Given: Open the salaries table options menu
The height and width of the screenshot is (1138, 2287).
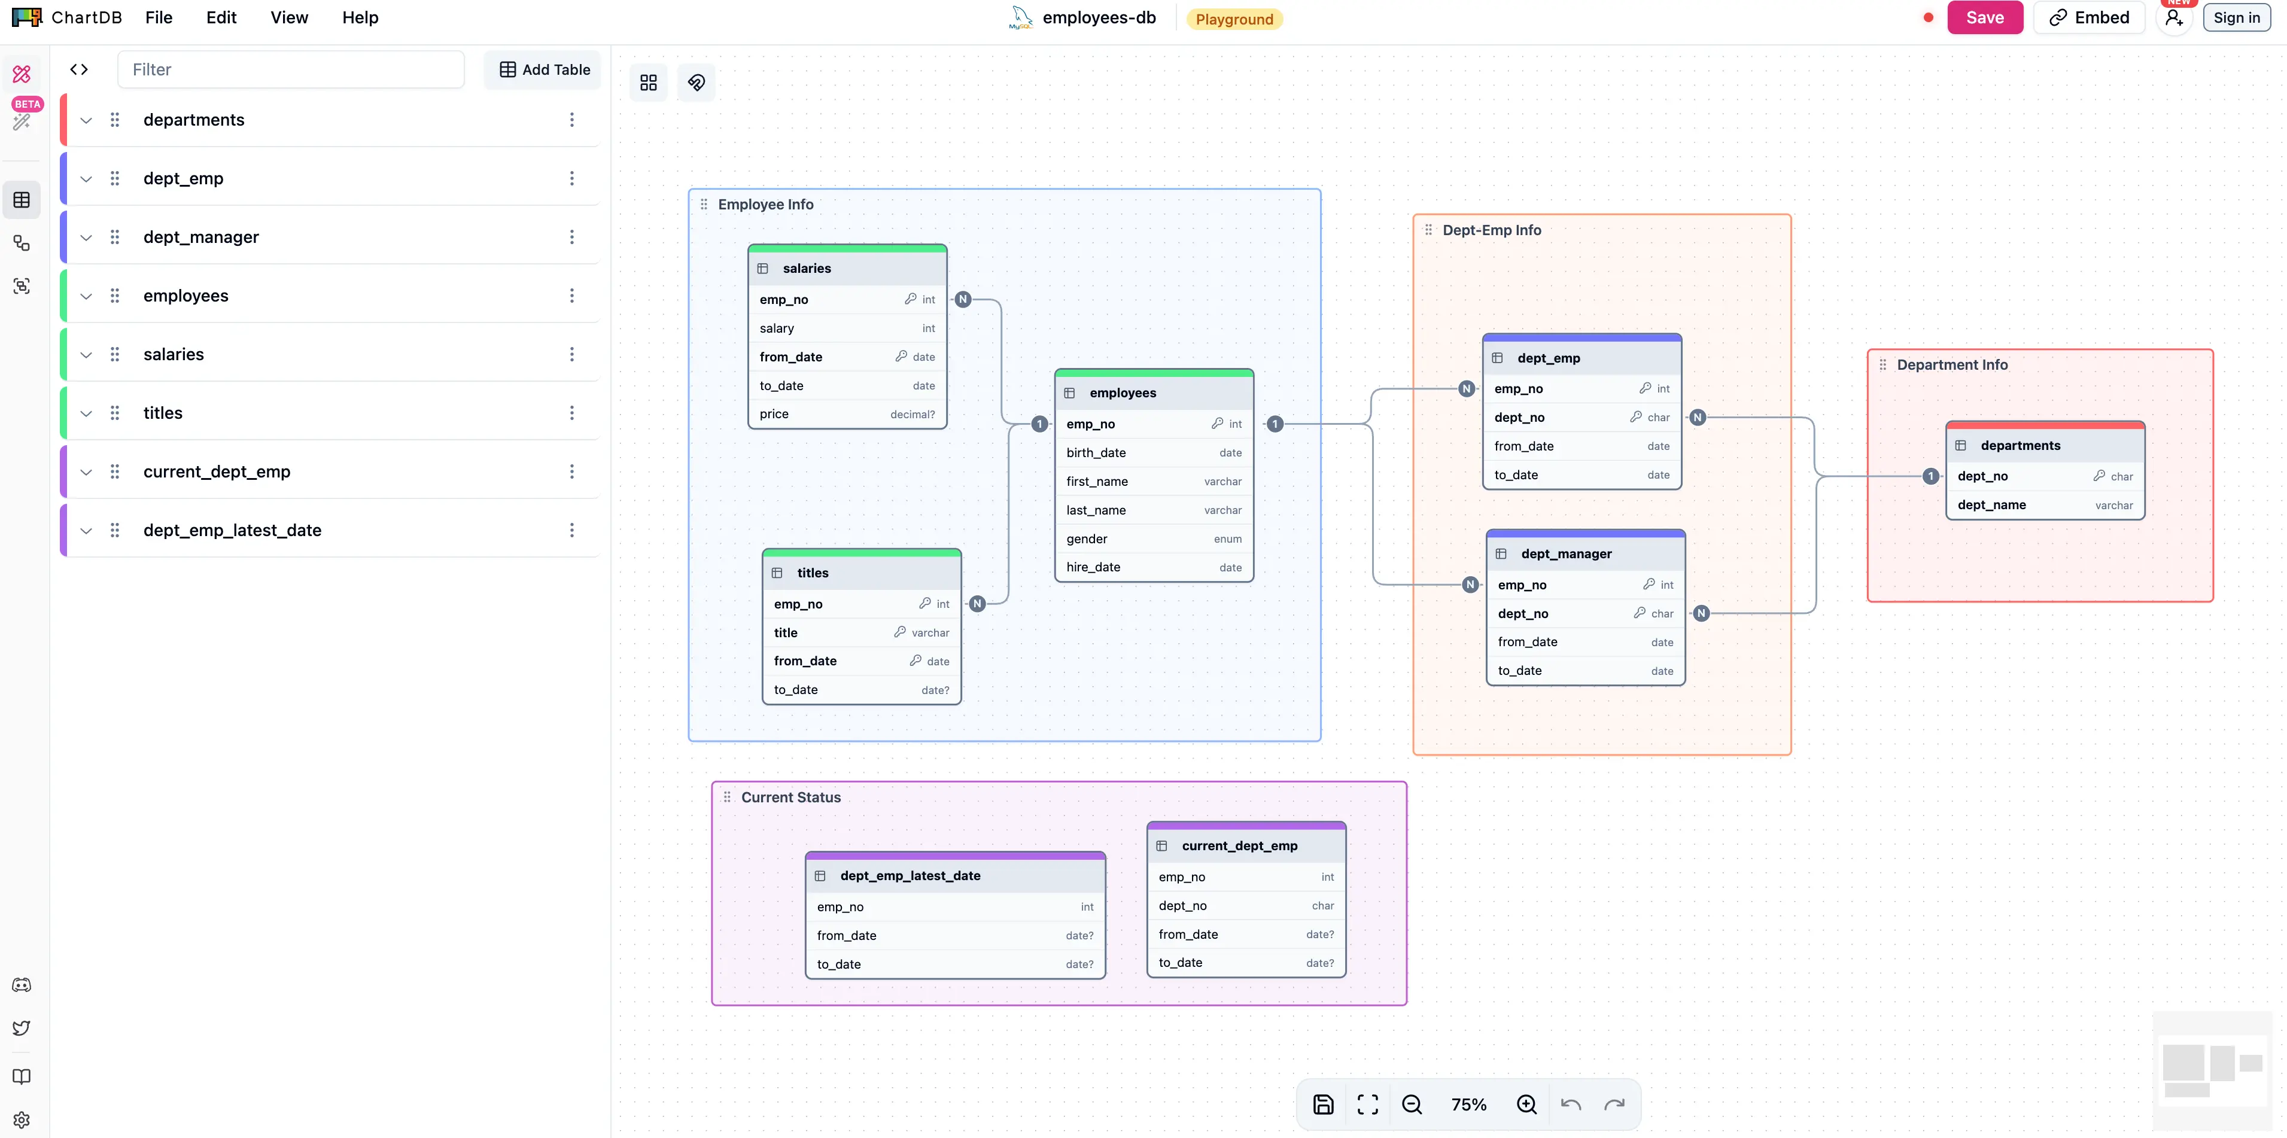Looking at the screenshot, I should [x=573, y=354].
